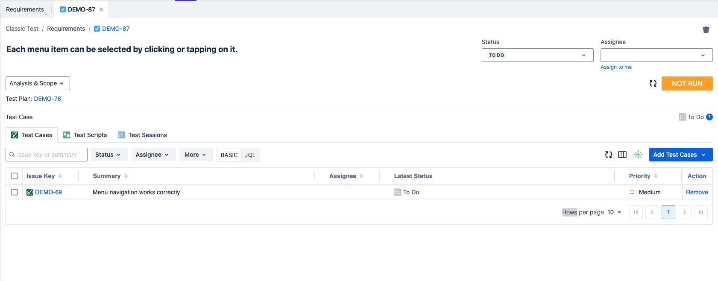This screenshot has height=281, width=718.
Task: Go to the first page
Action: pos(636,212)
